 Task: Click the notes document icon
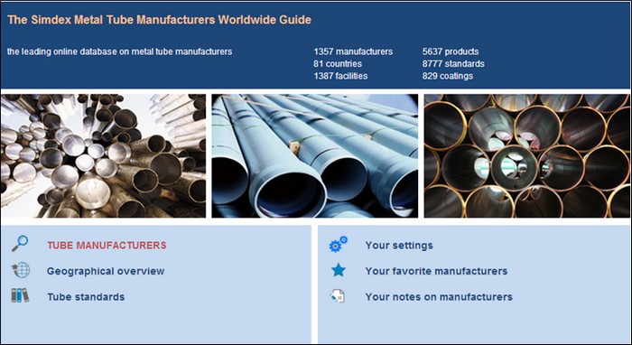338,296
